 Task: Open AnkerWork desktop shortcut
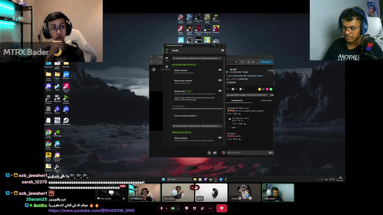pyautogui.click(x=66, y=76)
